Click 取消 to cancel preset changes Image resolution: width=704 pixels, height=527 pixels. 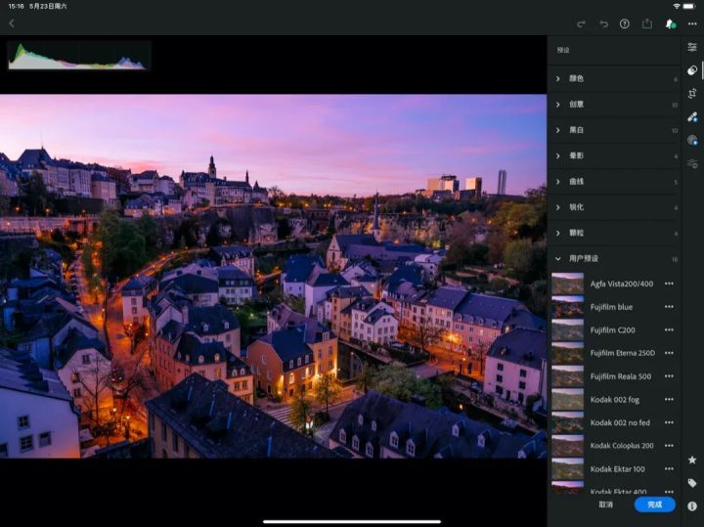coord(605,505)
